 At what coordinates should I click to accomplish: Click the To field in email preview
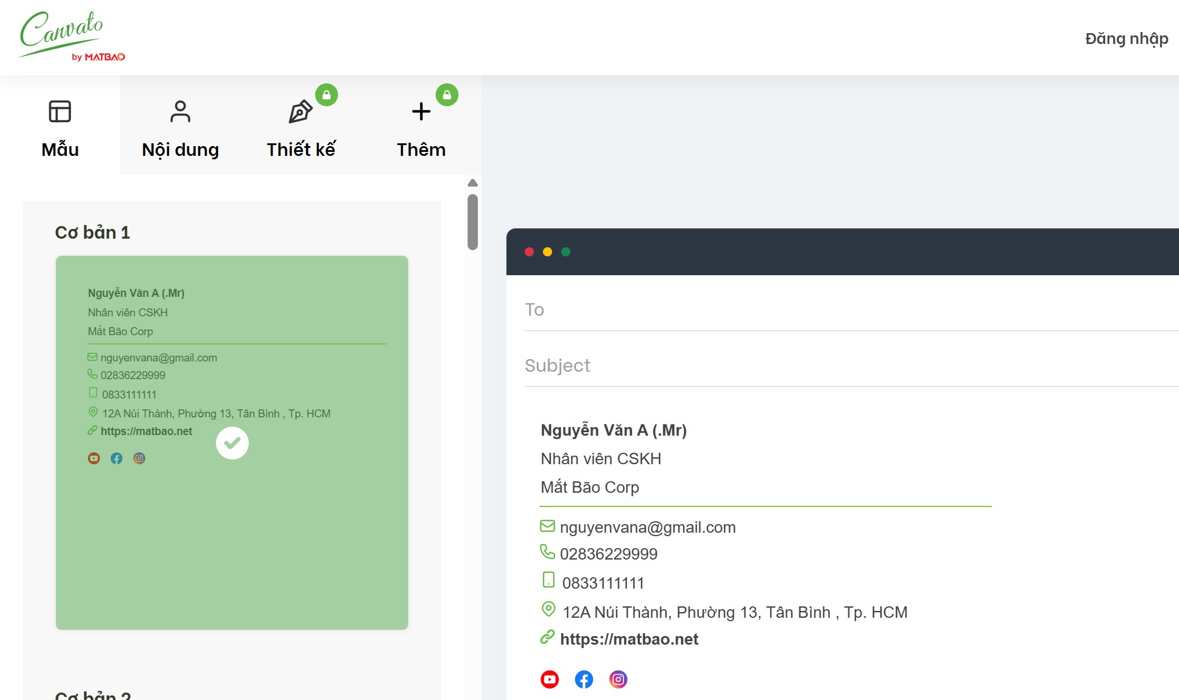click(x=852, y=309)
